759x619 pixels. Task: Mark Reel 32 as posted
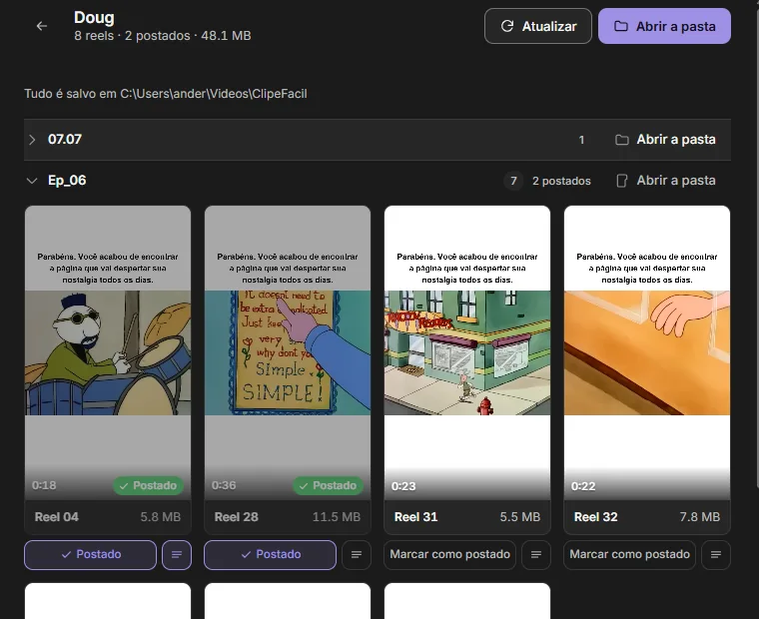click(629, 555)
